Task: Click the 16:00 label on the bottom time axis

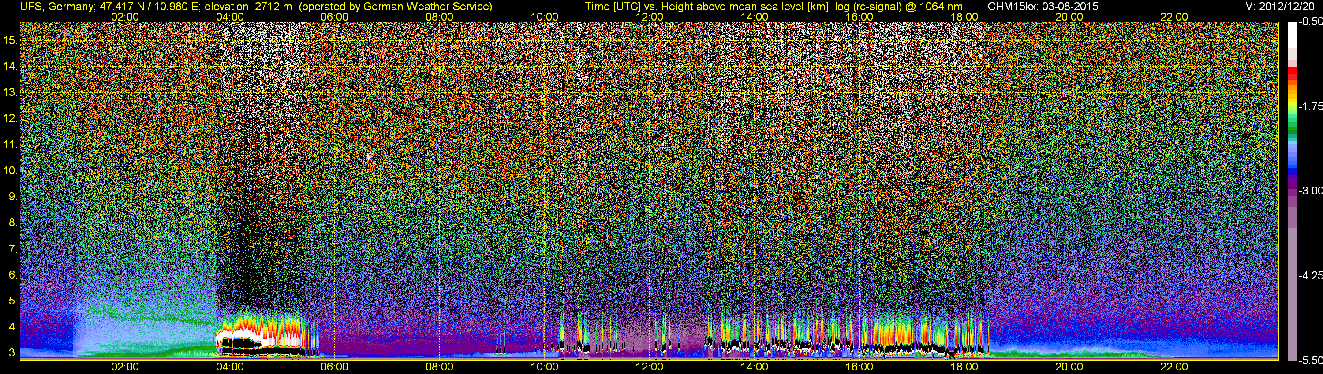Action: tap(859, 367)
